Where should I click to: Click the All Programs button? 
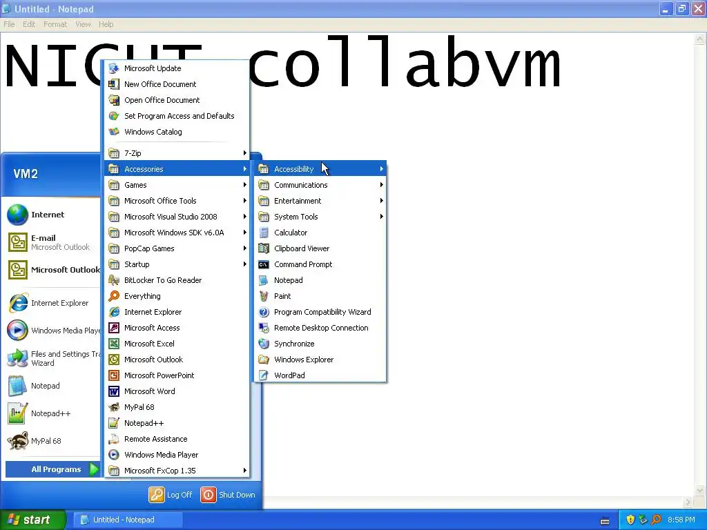click(x=52, y=469)
